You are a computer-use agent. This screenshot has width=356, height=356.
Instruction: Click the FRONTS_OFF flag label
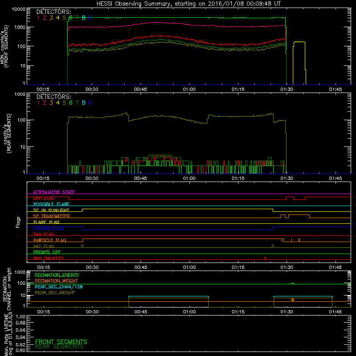[47, 252]
